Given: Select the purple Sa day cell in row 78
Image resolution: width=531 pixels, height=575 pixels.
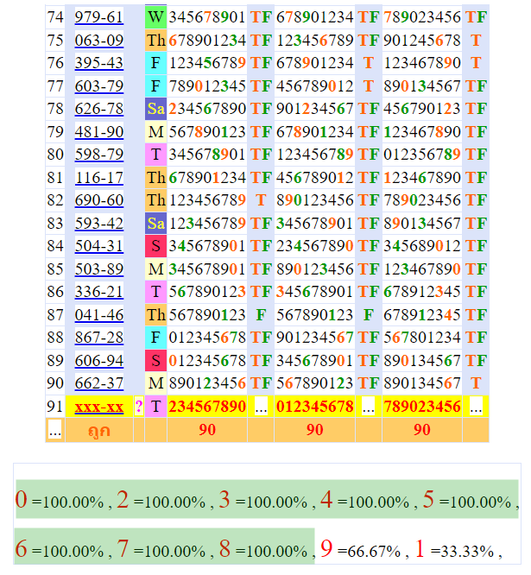Looking at the screenshot, I should pos(156,109).
